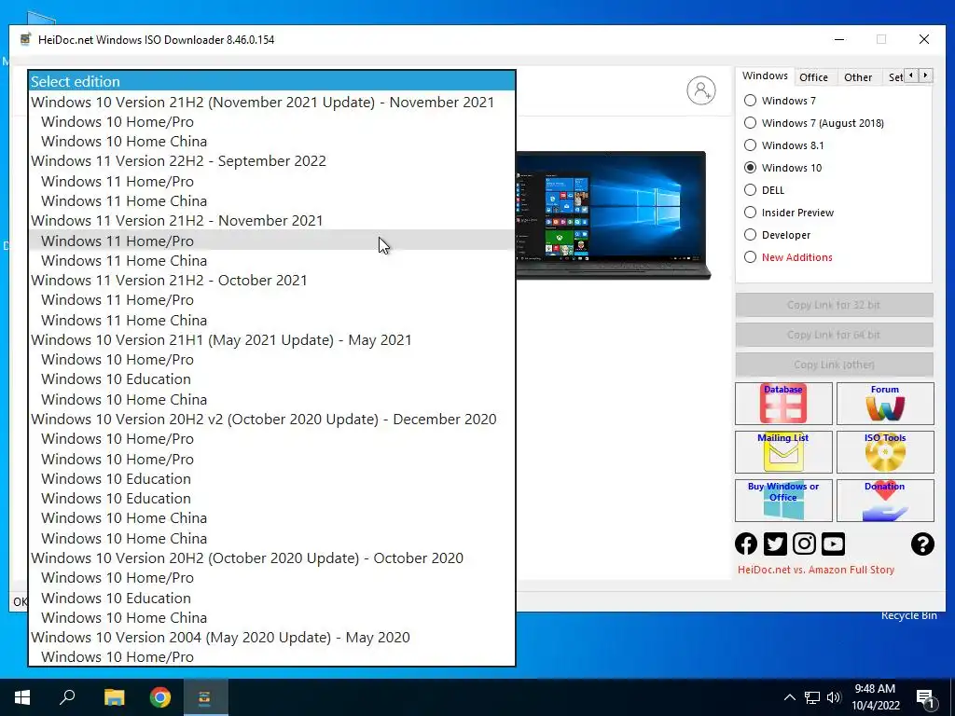
Task: Choose Windows 10 Education under 20H2 October 2020
Action: pos(271,598)
